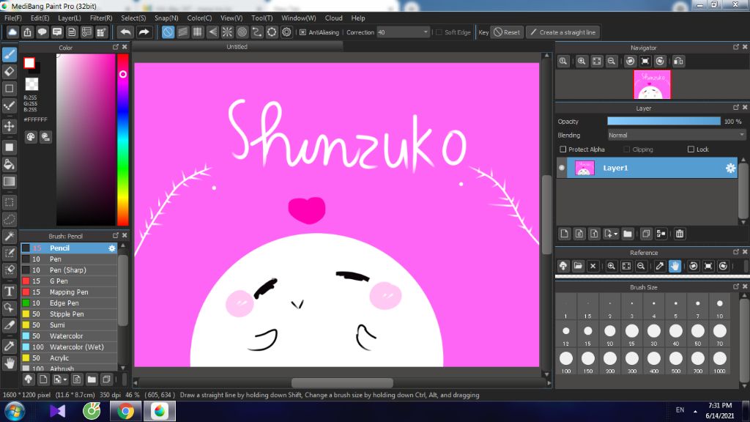750x422 pixels.
Task: Pick brush size 30
Action: 653,334
